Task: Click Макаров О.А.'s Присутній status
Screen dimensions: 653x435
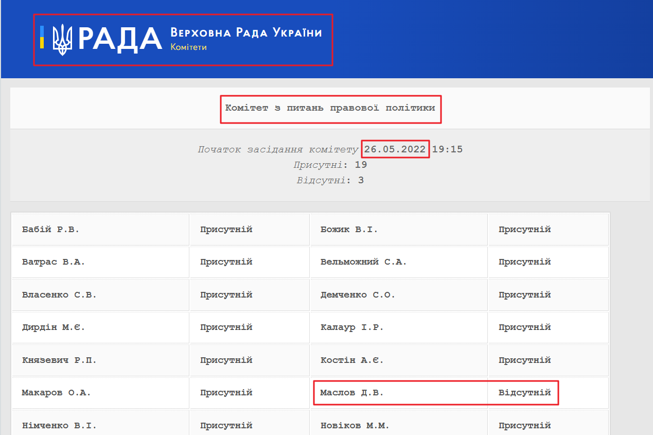Action: tap(226, 392)
